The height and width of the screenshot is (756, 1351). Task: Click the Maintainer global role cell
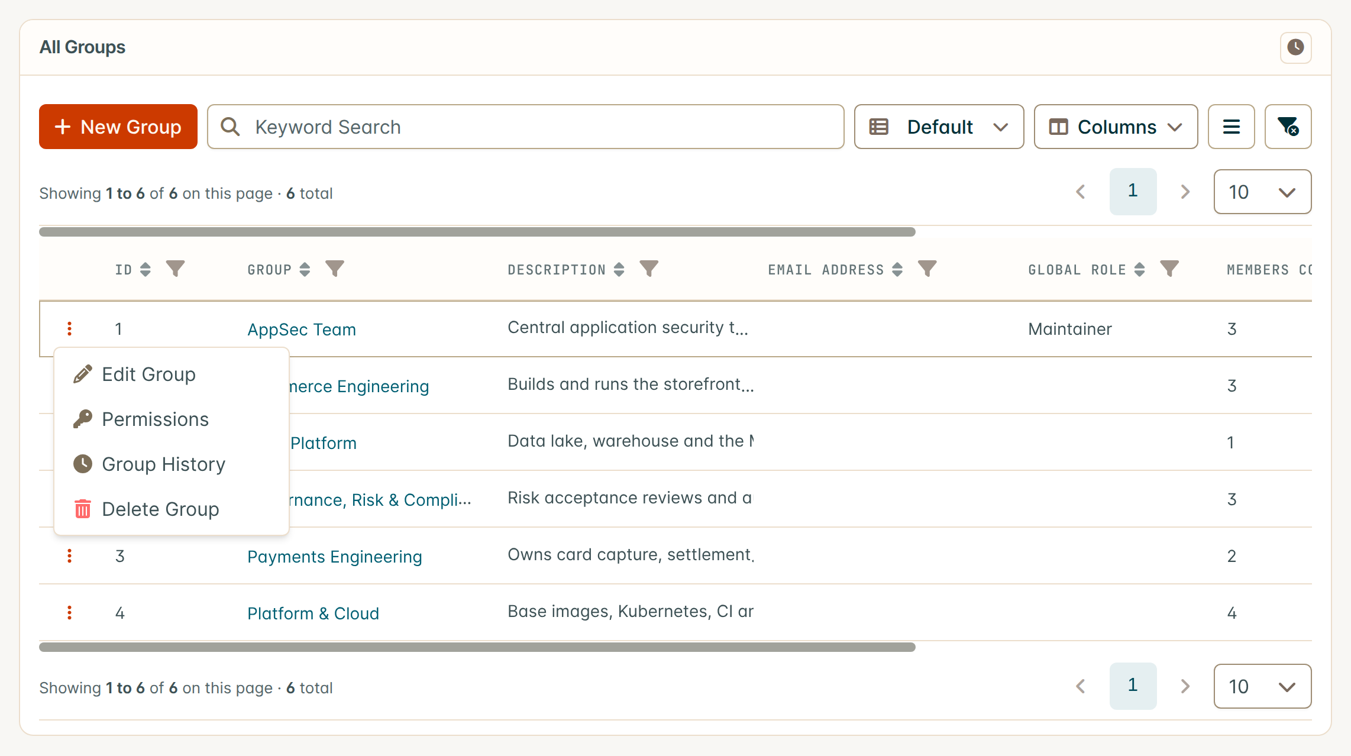pos(1070,329)
